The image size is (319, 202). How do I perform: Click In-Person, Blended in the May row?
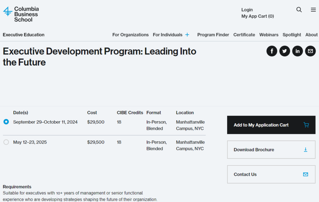pos(156,145)
